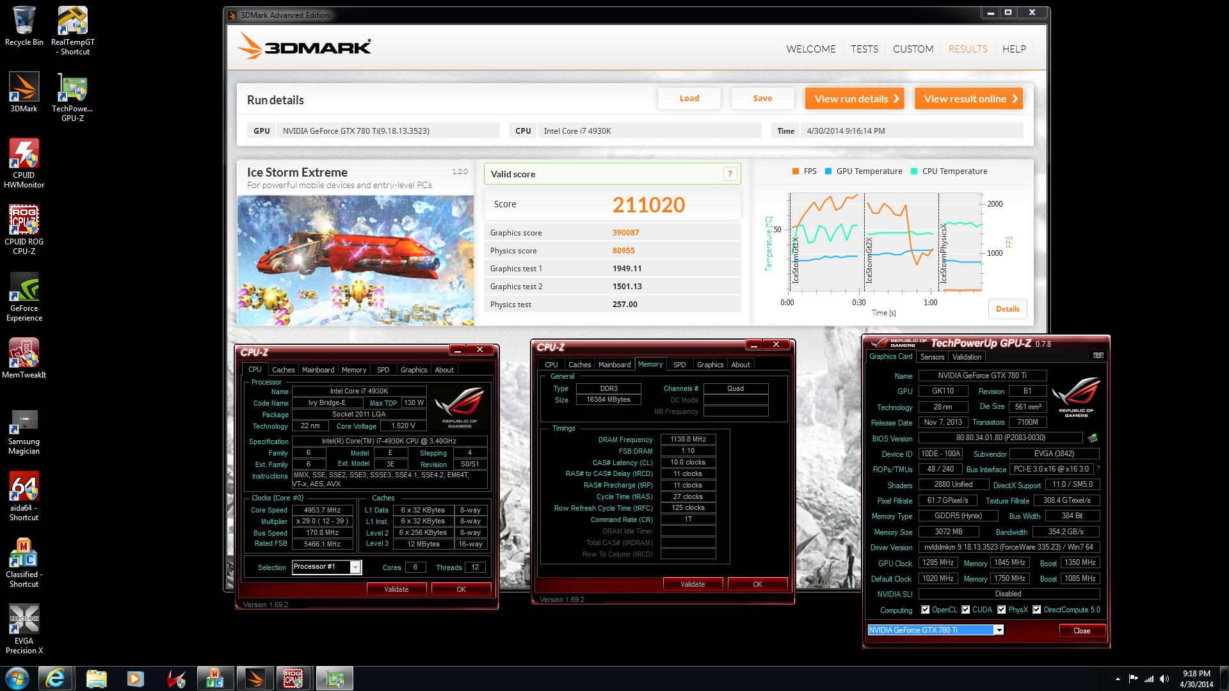Click the BIOS Version field in GPU-Z

(1000, 438)
